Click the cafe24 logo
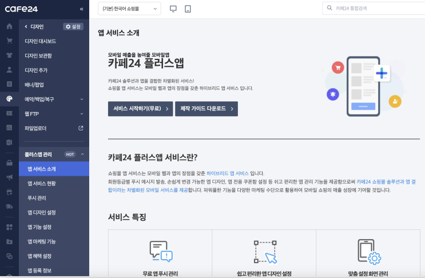This screenshot has width=425, height=278. point(21,9)
